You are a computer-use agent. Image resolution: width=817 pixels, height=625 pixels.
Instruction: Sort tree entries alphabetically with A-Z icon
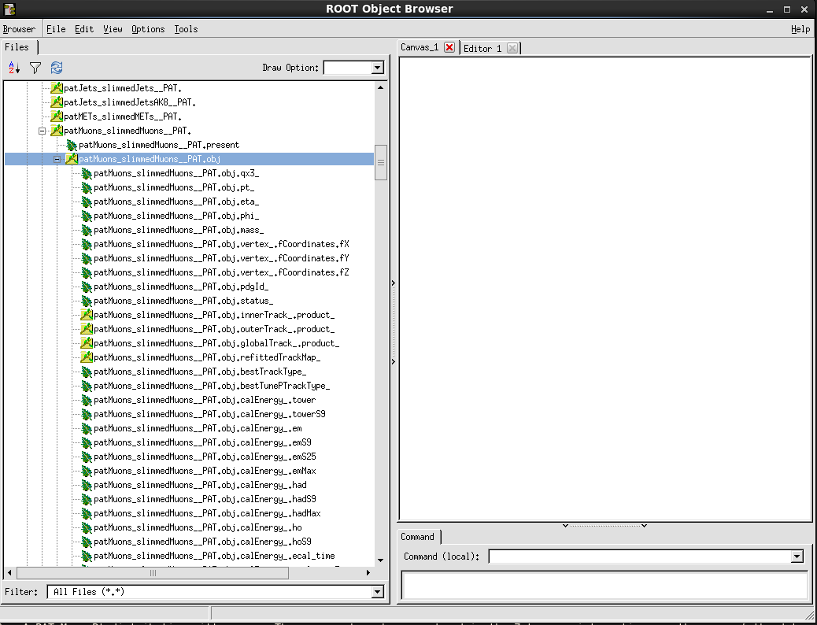click(13, 68)
